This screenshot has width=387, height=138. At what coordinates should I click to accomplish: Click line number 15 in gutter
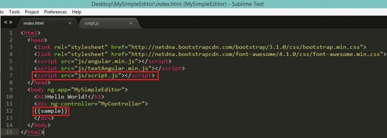[x=9, y=132]
